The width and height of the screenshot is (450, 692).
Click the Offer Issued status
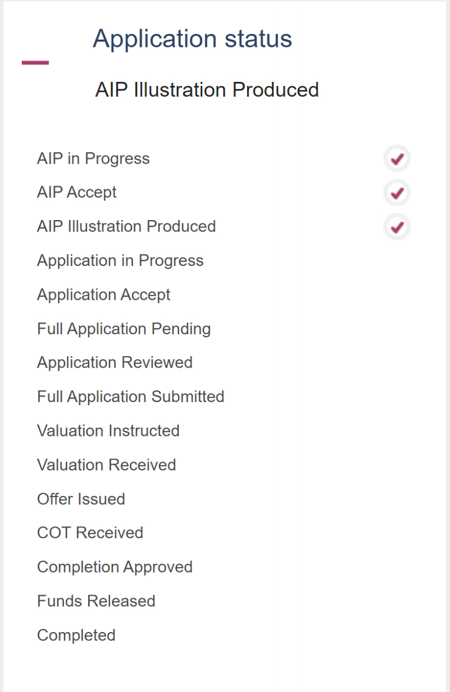pos(81,499)
